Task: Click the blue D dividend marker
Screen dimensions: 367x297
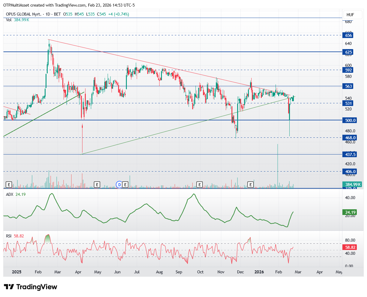Action: click(119, 184)
